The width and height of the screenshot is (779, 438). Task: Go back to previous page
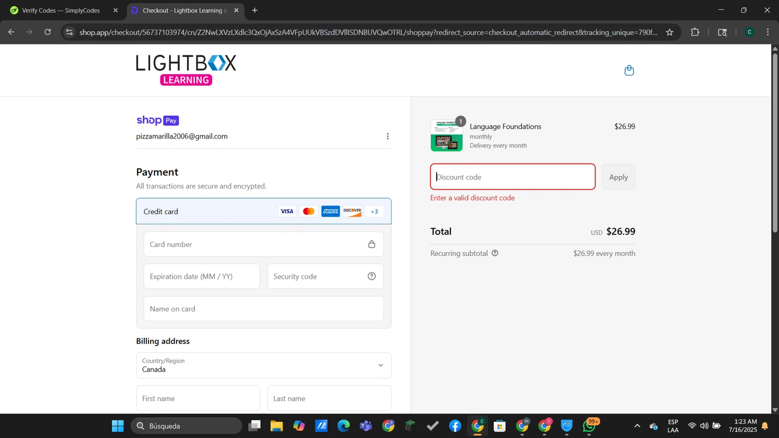tap(11, 32)
